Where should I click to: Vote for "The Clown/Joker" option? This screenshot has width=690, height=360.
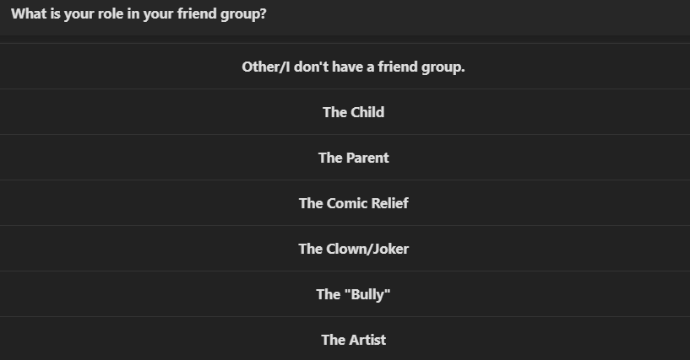click(353, 249)
